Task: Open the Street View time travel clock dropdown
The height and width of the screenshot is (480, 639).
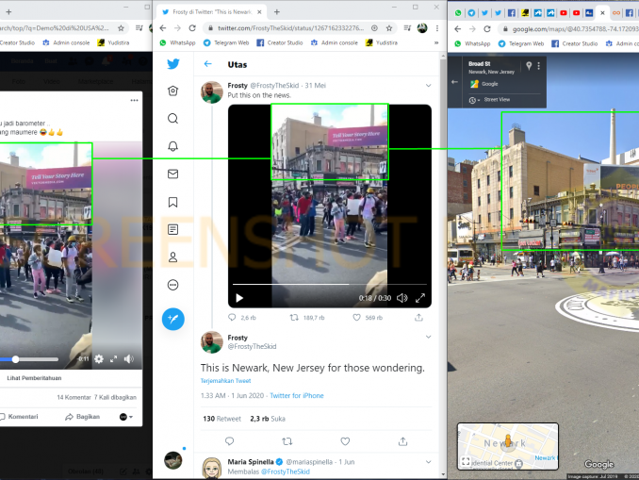Action: [x=474, y=100]
